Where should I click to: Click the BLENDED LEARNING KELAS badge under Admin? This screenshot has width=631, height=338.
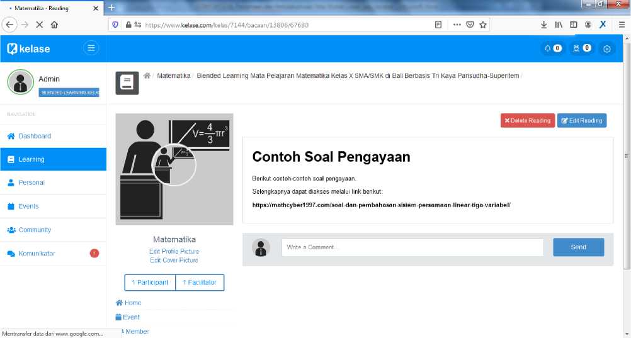pyautogui.click(x=69, y=93)
